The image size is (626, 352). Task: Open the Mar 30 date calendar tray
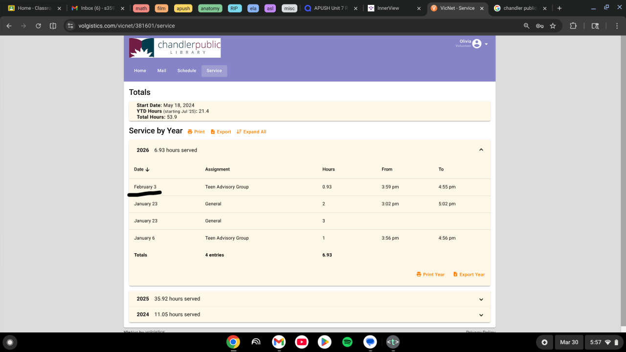click(x=569, y=342)
